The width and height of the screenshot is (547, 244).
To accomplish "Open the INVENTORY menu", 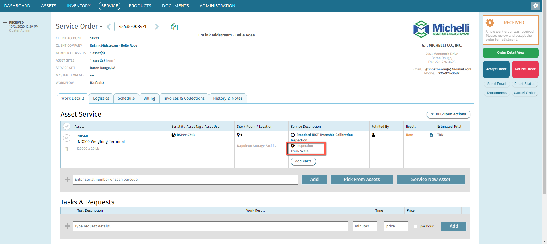I will [x=79, y=6].
